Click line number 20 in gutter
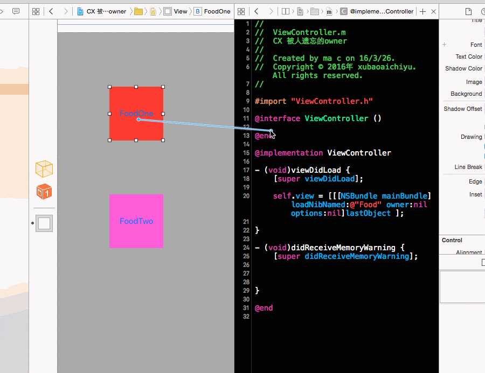This screenshot has height=373, width=485. click(x=246, y=196)
